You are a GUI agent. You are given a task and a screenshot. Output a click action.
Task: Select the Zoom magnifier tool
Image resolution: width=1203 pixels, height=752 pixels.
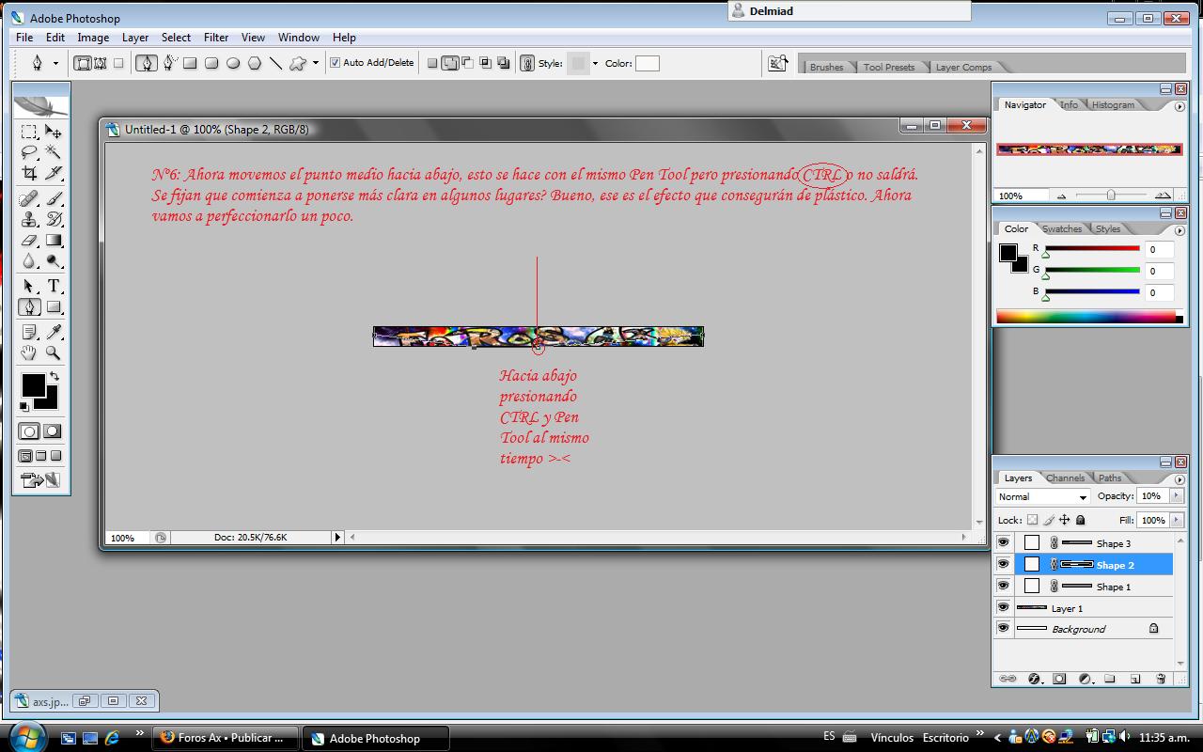[x=54, y=352]
